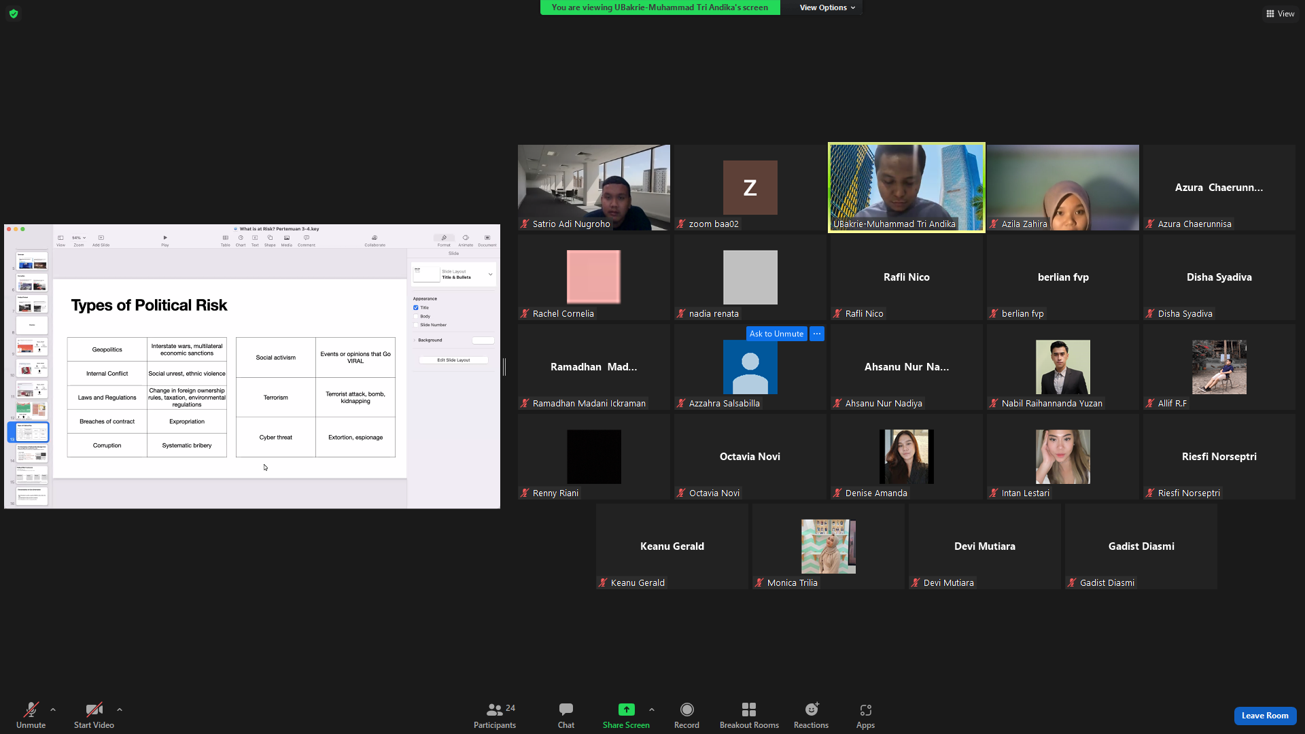Screen dimensions: 1305x734
Task: Click the Expropriation table cell
Action: pyautogui.click(x=187, y=421)
